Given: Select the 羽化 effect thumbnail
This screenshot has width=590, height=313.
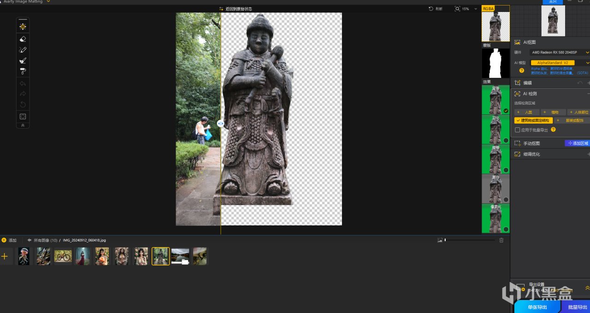Looking at the screenshot, I should pyautogui.click(x=496, y=129).
